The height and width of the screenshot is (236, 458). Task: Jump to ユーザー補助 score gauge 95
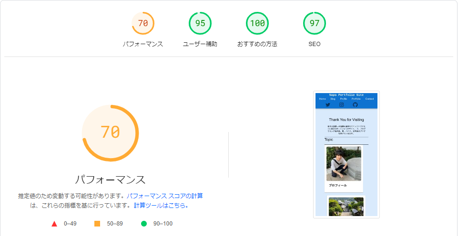tap(200, 23)
